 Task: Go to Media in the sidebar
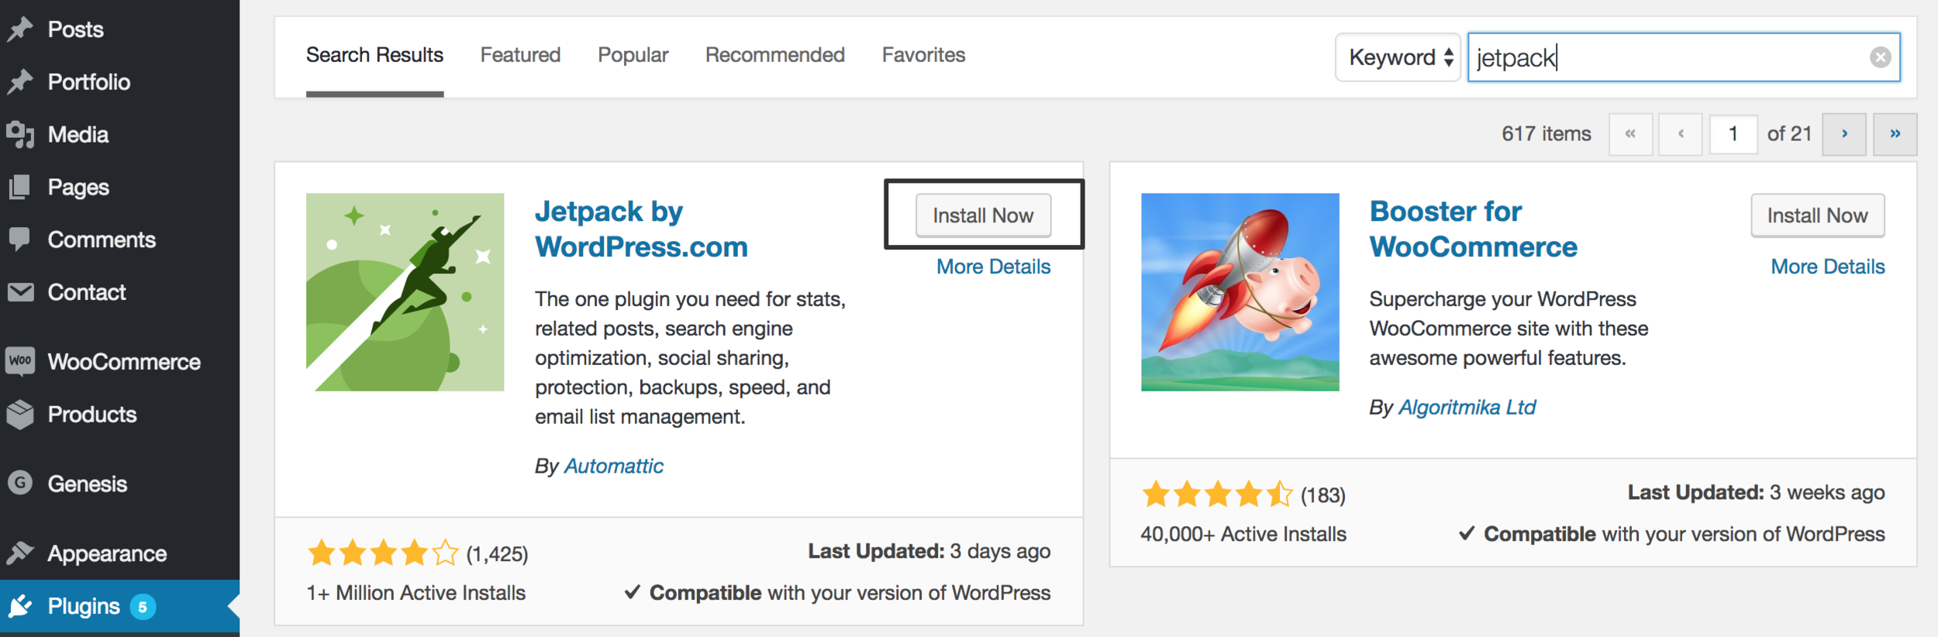(x=78, y=135)
